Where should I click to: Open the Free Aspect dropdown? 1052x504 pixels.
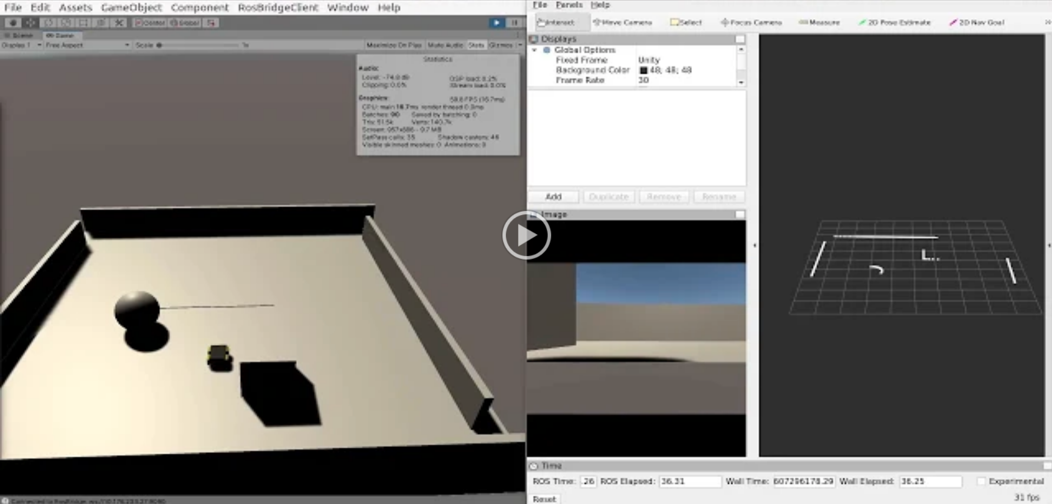[87, 45]
